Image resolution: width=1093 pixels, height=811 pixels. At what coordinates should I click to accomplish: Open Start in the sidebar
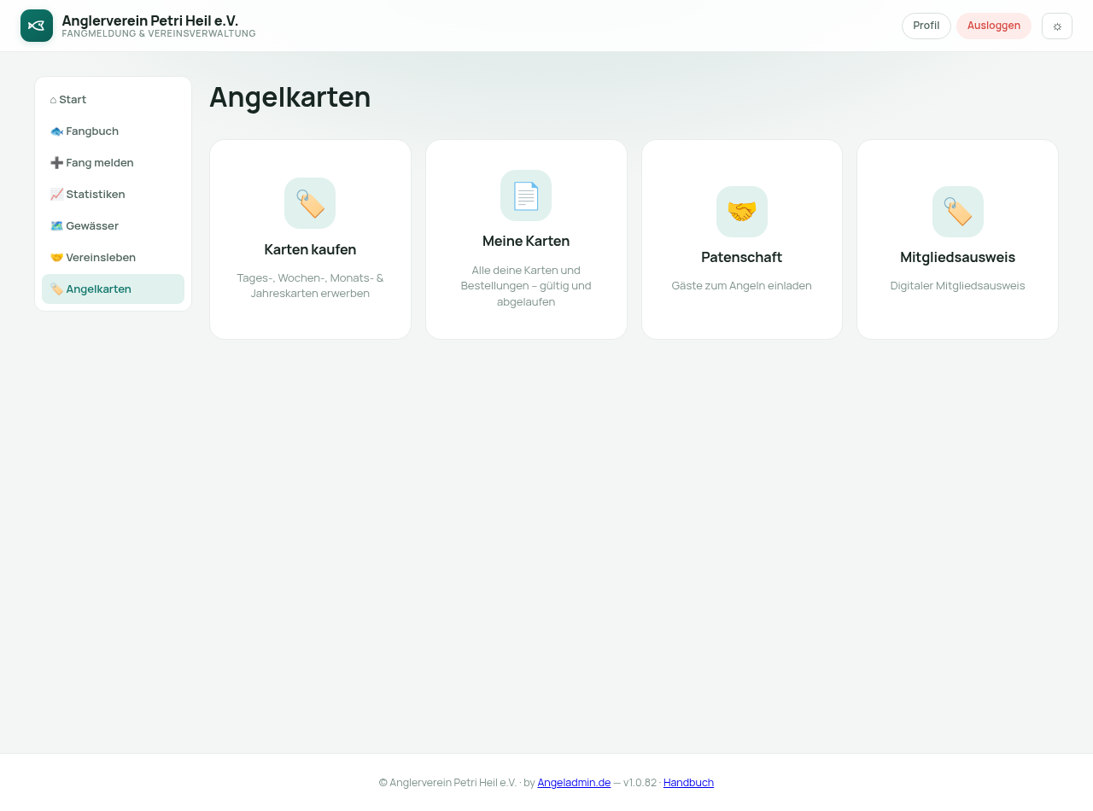click(x=113, y=99)
